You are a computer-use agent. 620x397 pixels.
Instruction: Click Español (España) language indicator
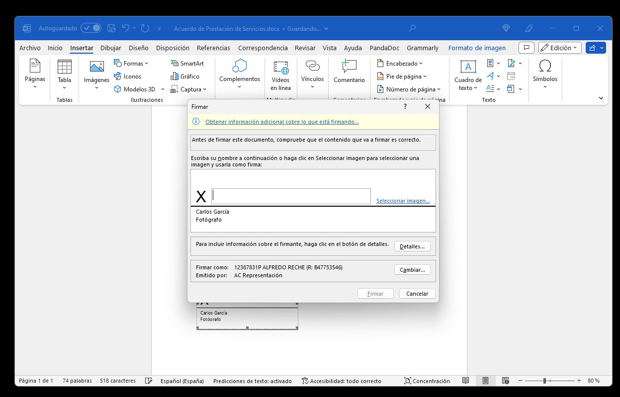point(182,381)
